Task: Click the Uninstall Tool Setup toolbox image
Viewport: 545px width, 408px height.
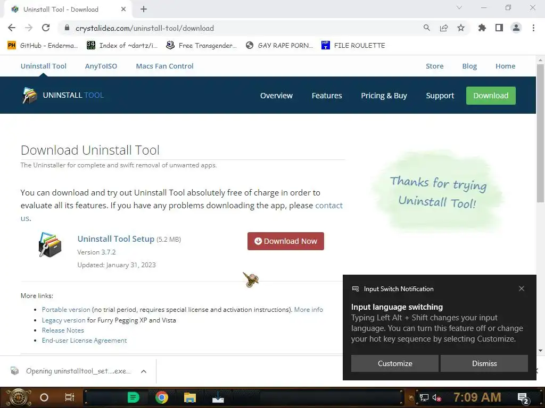Action: point(50,244)
